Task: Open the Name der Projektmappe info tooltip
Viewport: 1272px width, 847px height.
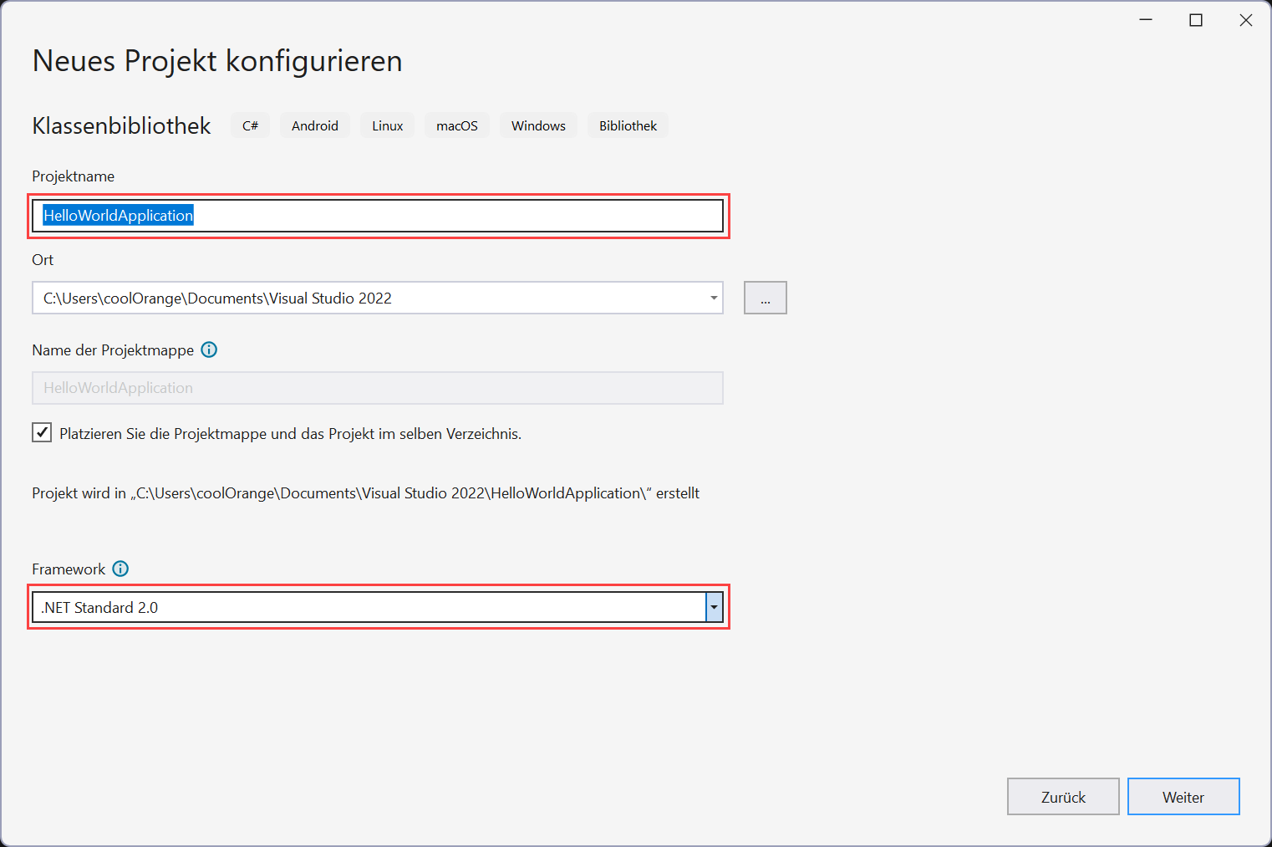Action: coord(209,350)
